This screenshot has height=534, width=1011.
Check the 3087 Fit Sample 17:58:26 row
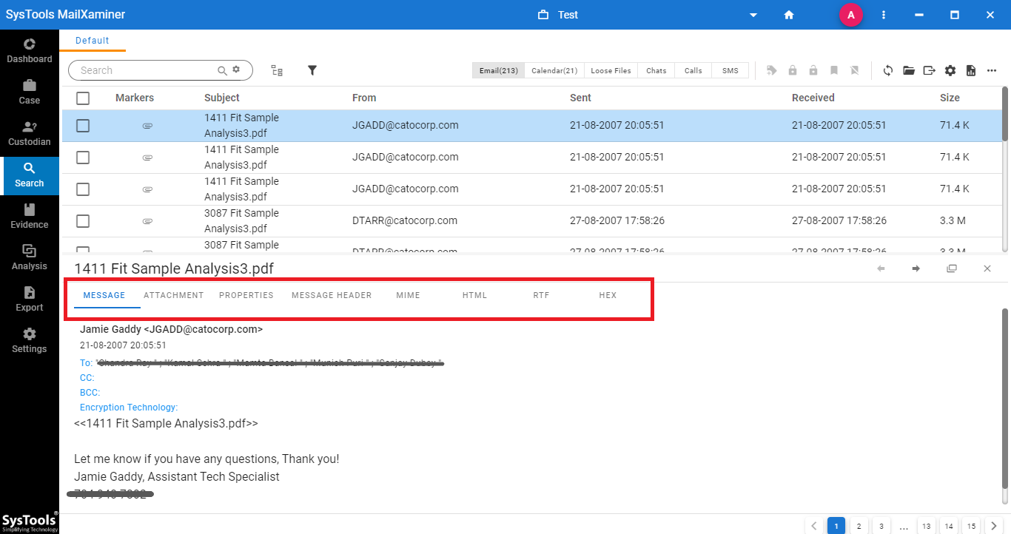(x=83, y=221)
